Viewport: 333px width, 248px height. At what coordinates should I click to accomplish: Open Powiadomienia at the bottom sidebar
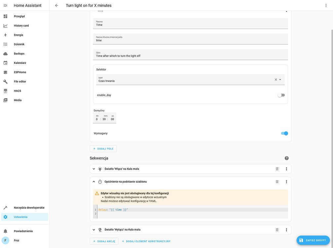[x=22, y=231]
